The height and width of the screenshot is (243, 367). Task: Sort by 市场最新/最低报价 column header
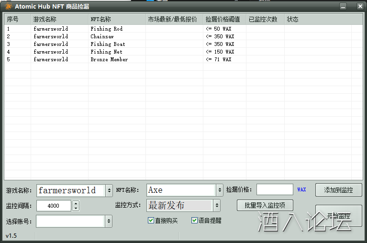pos(174,19)
